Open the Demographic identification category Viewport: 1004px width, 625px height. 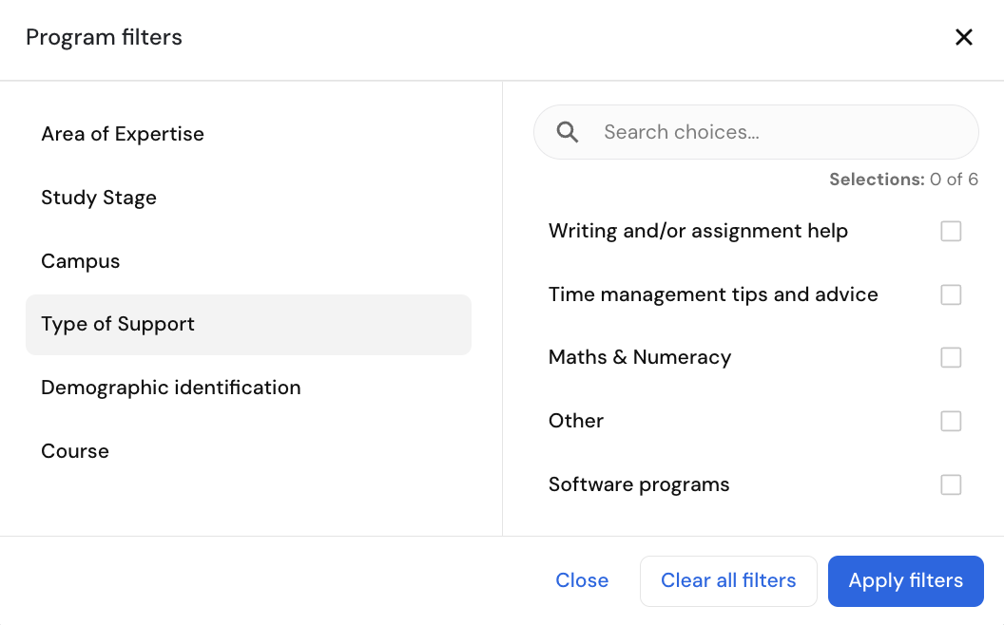pyautogui.click(x=171, y=388)
